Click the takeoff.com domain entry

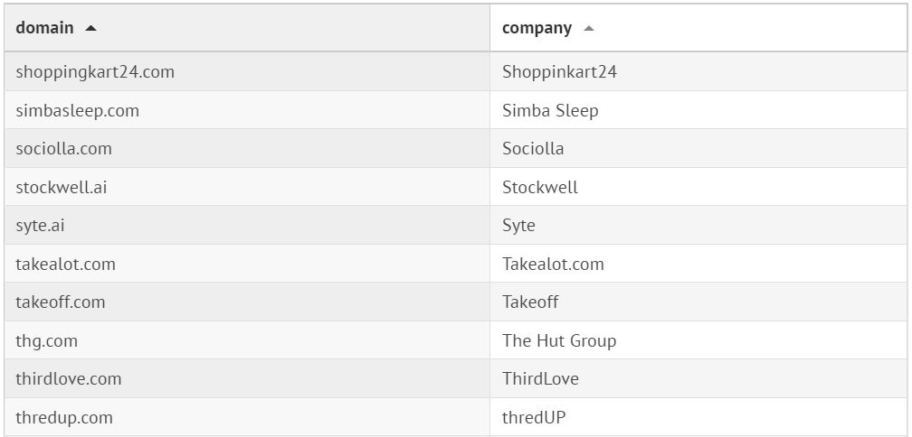coord(61,302)
